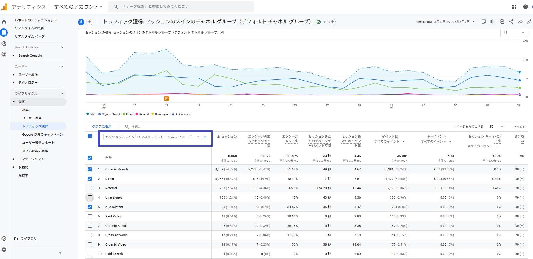Open the primary dimension channel group dropdown
This screenshot has height=259, width=533.
(152, 137)
